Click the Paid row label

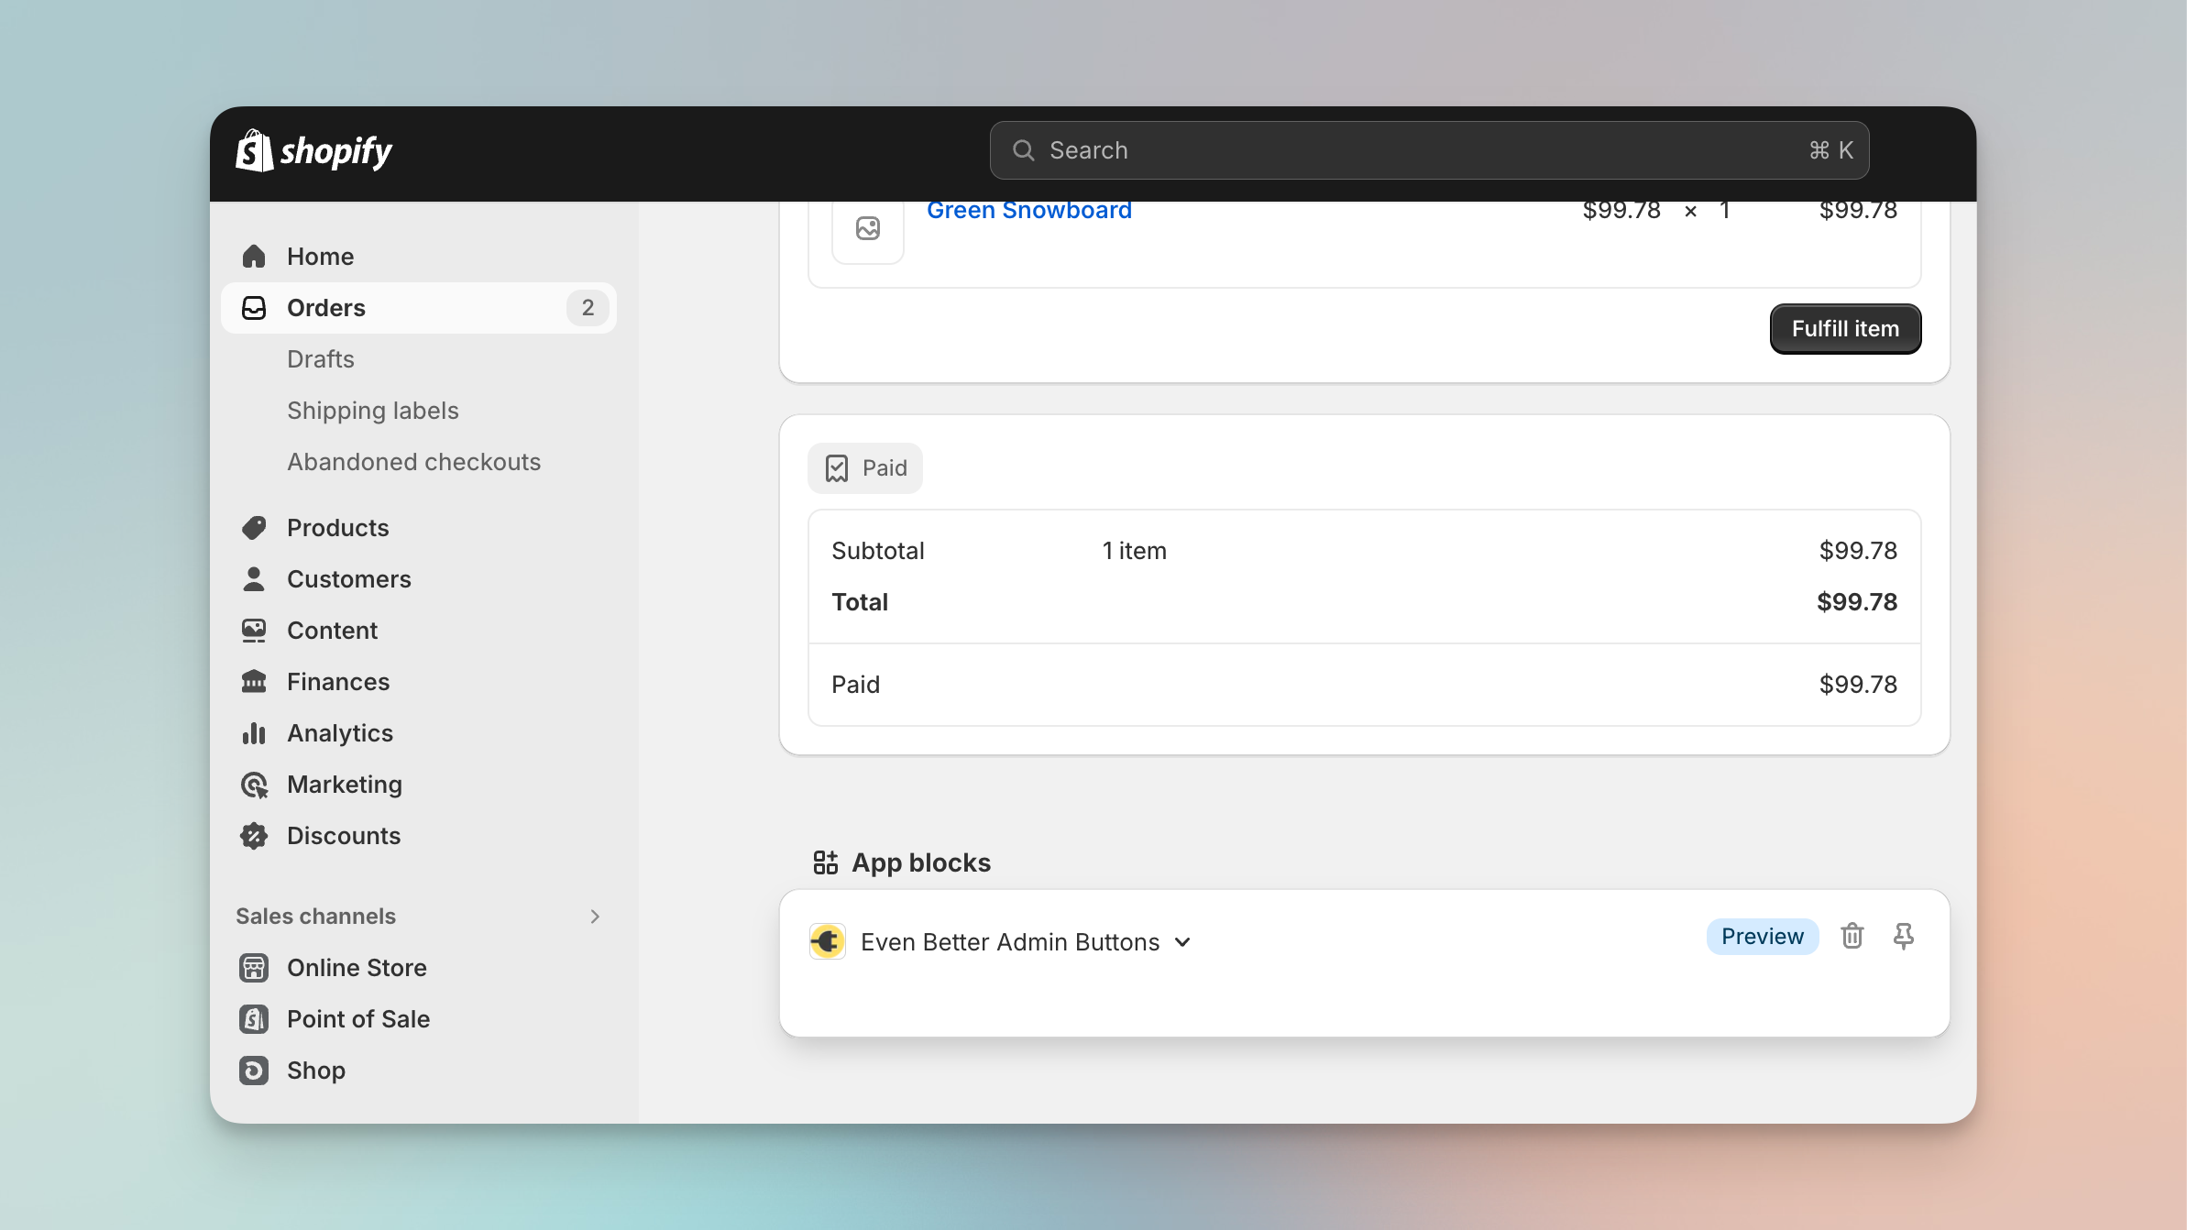pos(855,685)
